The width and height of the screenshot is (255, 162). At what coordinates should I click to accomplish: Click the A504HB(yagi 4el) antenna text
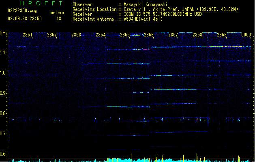coord(143,19)
